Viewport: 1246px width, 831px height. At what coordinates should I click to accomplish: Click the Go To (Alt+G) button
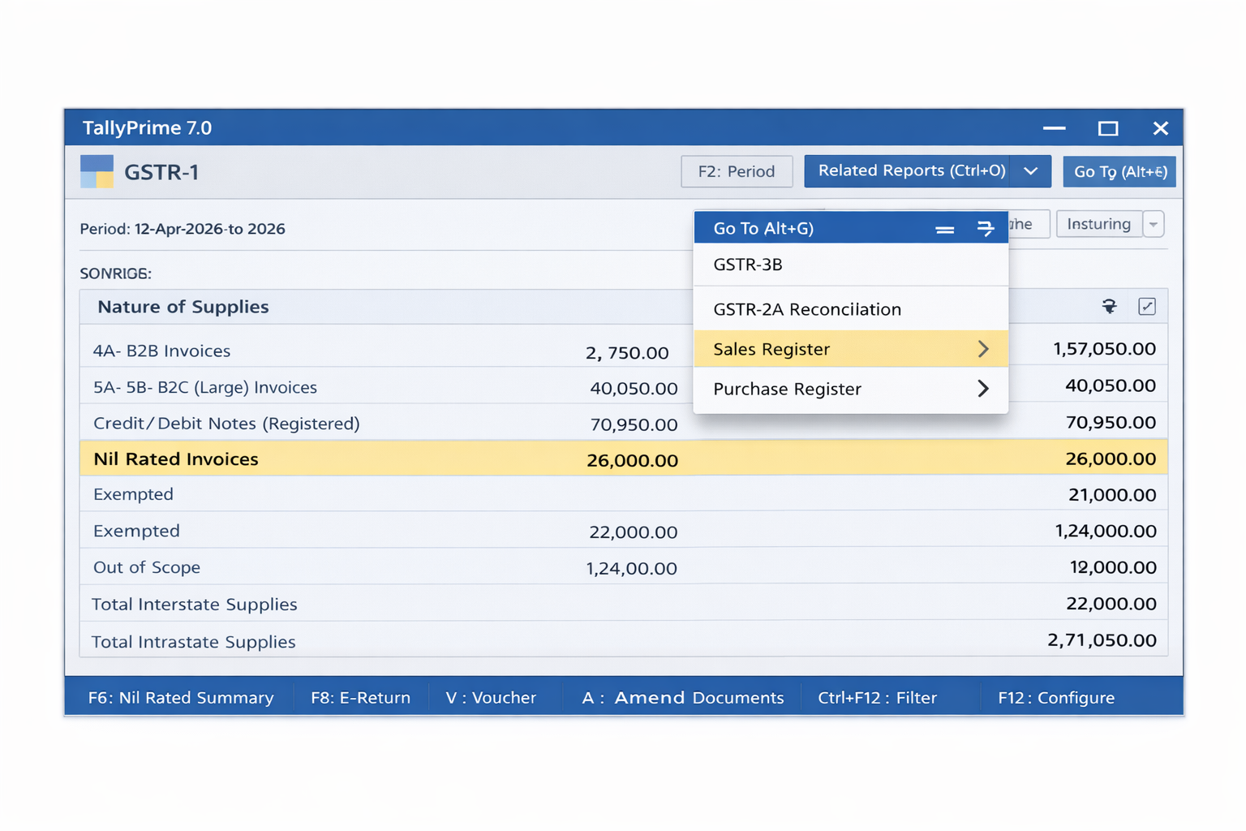1119,171
